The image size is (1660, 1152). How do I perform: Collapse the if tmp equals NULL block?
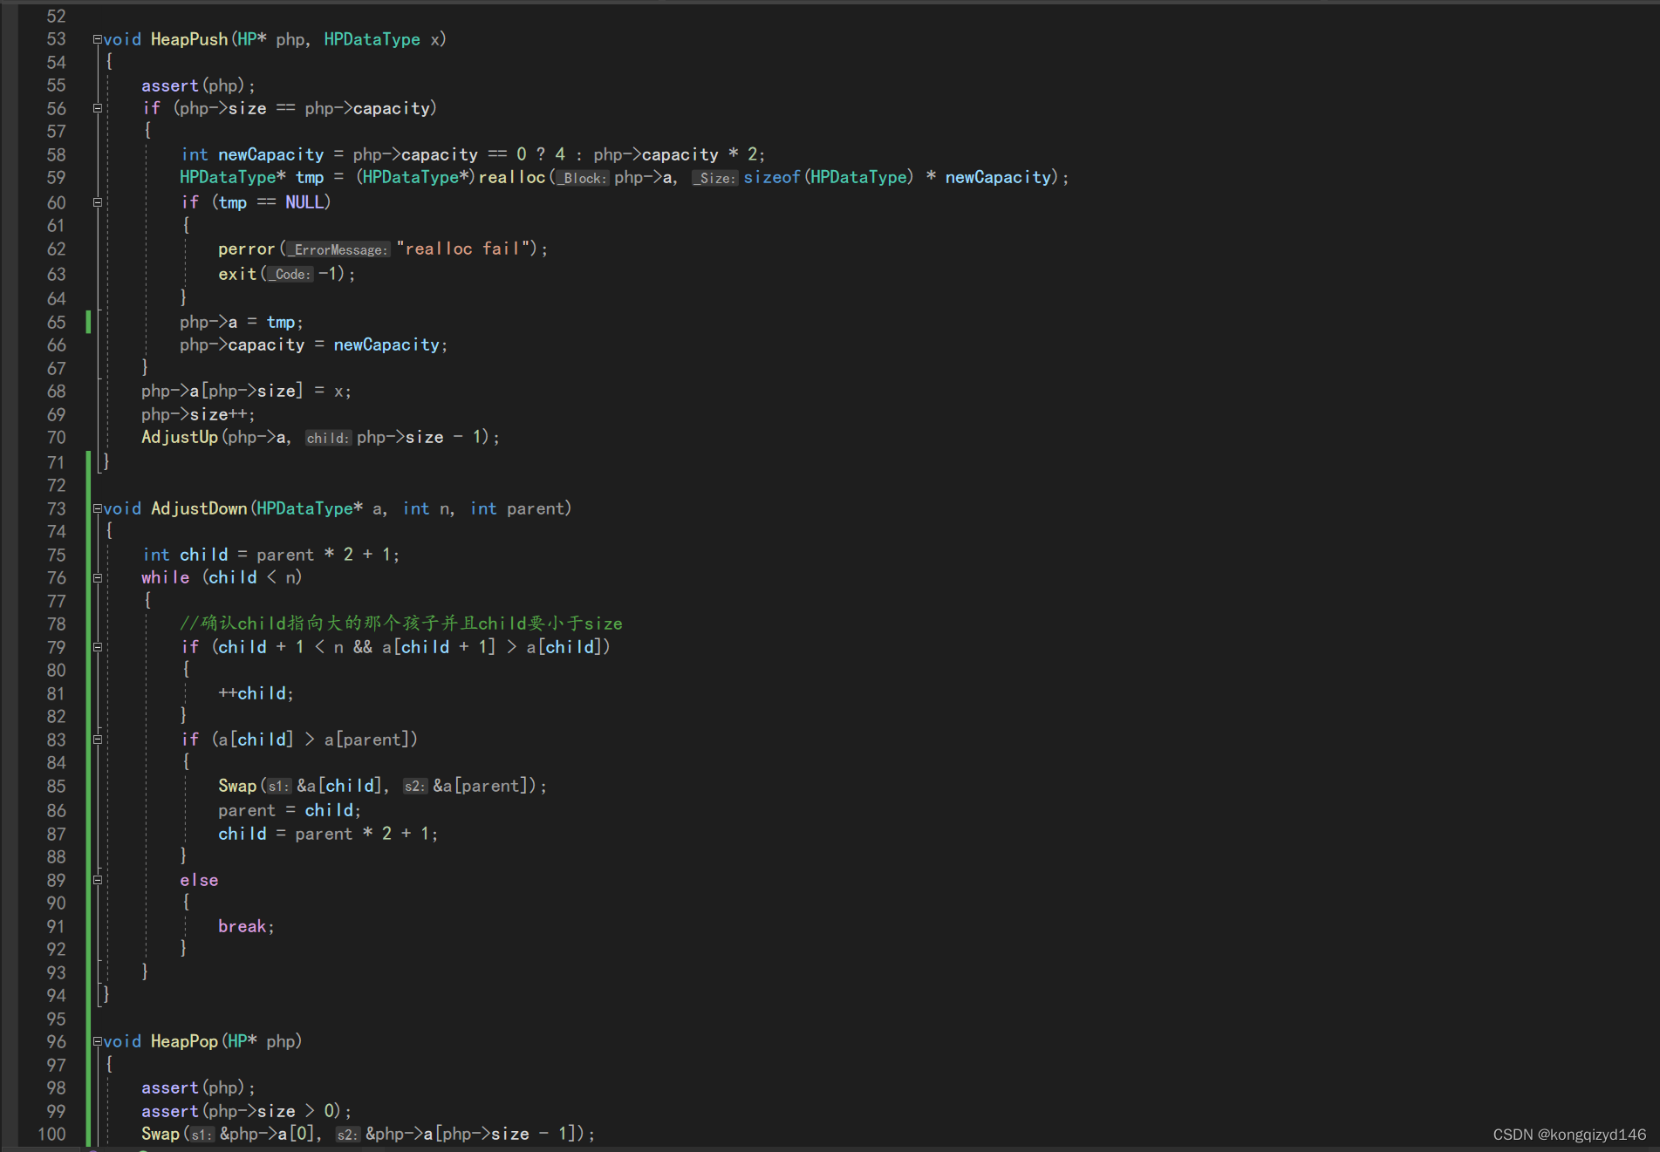pos(98,201)
